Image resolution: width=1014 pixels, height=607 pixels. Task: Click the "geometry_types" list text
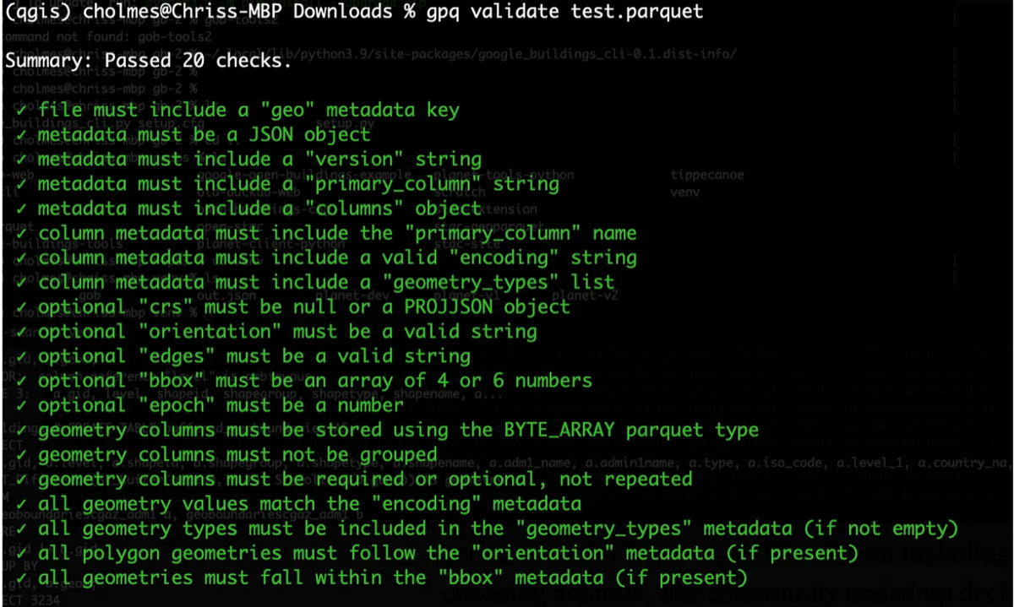click(477, 283)
